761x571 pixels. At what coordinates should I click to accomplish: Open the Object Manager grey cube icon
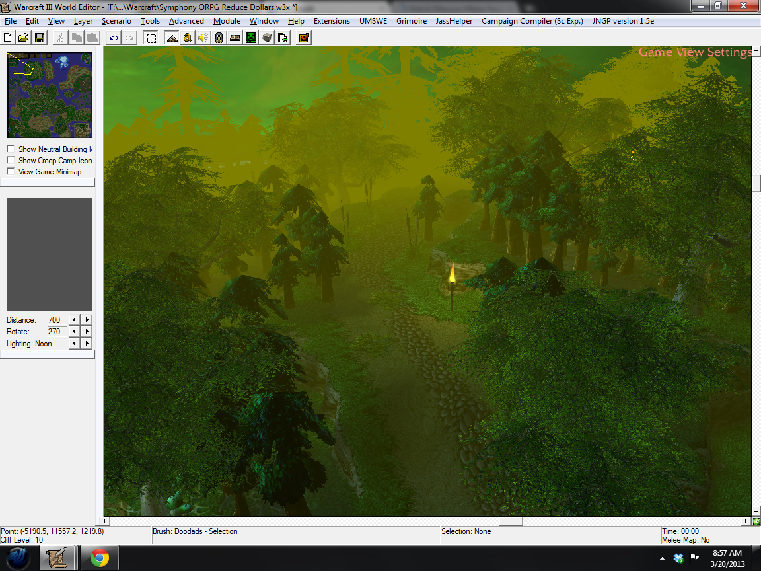(267, 38)
